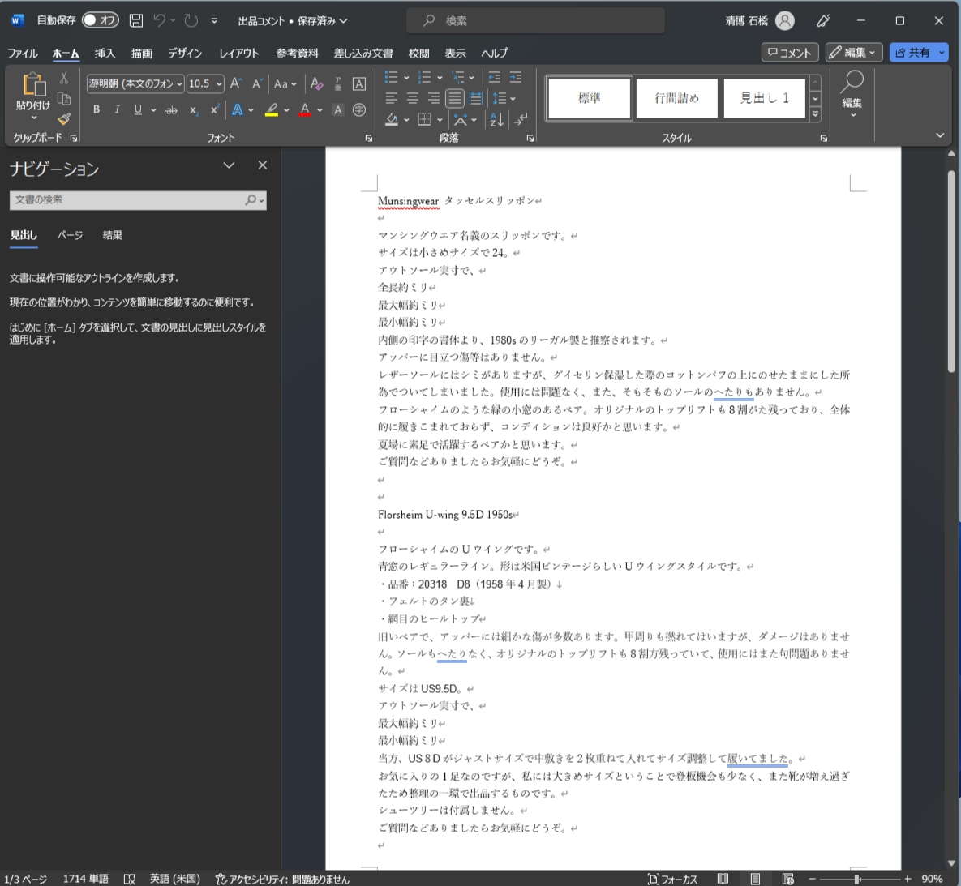Increase font size with the A^ icon
The image size is (961, 886).
[236, 83]
